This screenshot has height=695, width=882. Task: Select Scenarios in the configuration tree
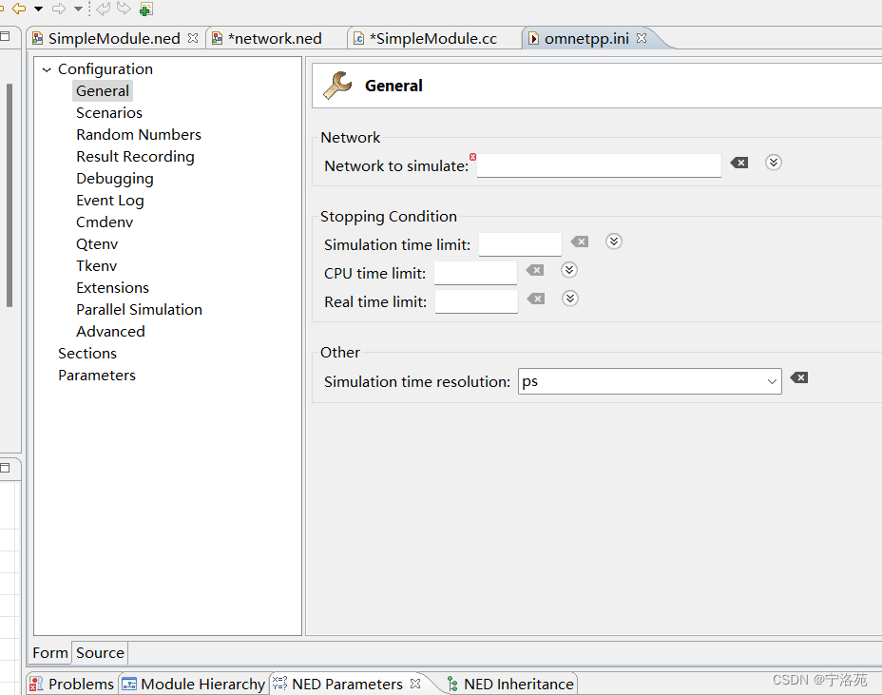(x=108, y=112)
